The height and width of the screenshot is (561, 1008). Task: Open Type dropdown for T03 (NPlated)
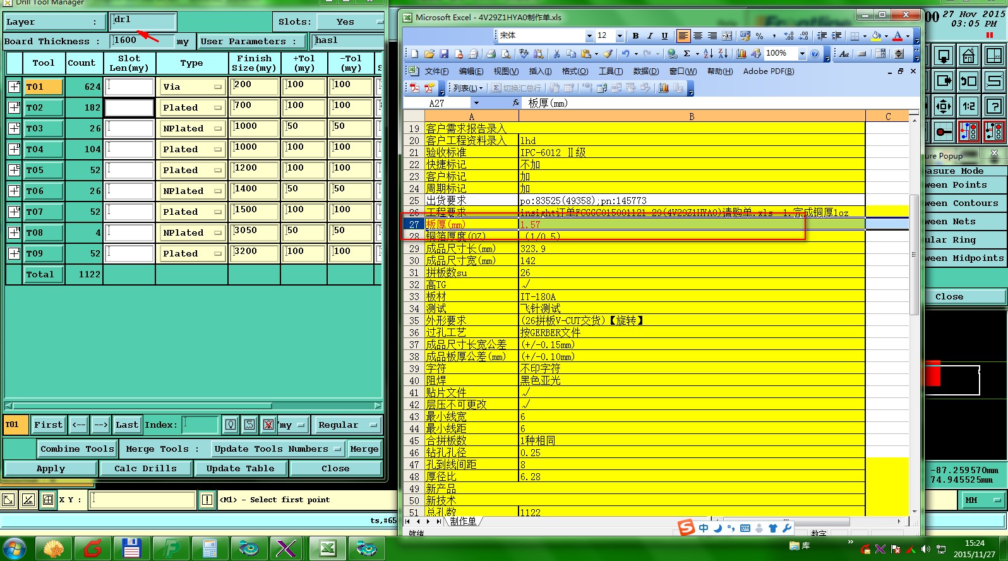pos(192,128)
